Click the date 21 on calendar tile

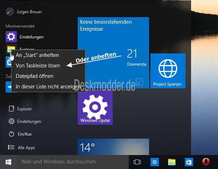point(132,53)
